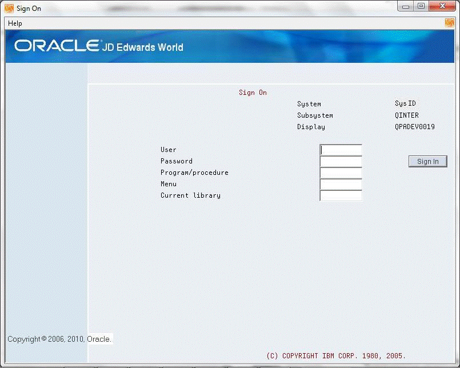
Task: Click the Sign On title bar app icon
Action: 9,9
